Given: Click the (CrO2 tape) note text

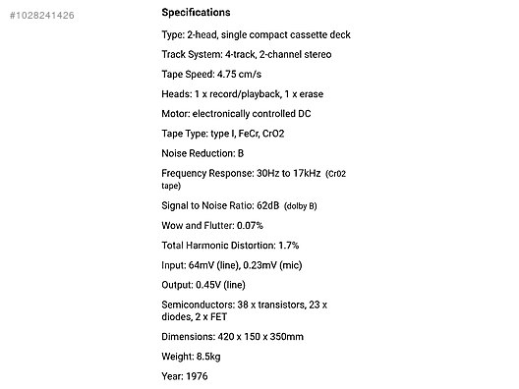Looking at the screenshot, I should coord(254,180).
